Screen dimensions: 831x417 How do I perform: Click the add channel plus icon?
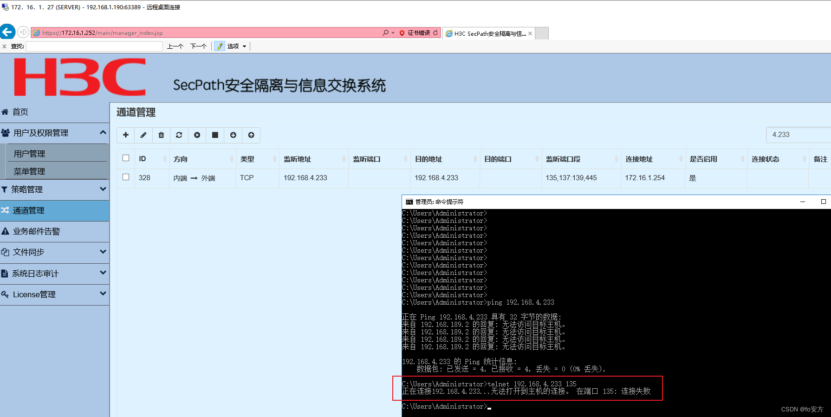[x=125, y=135]
